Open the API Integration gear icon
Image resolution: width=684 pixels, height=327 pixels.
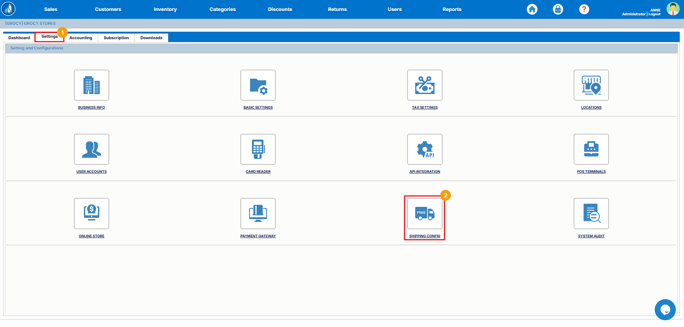(x=425, y=149)
